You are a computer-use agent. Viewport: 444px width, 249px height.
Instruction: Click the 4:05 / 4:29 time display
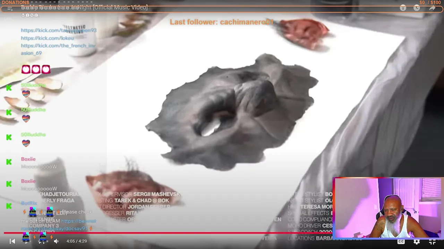pyautogui.click(x=77, y=241)
